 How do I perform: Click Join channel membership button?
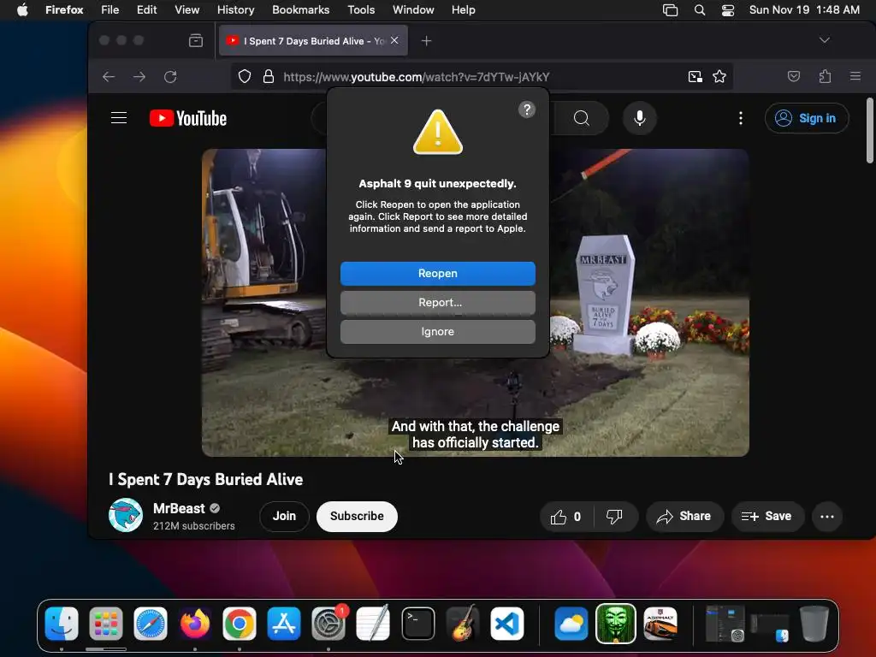pyautogui.click(x=284, y=516)
